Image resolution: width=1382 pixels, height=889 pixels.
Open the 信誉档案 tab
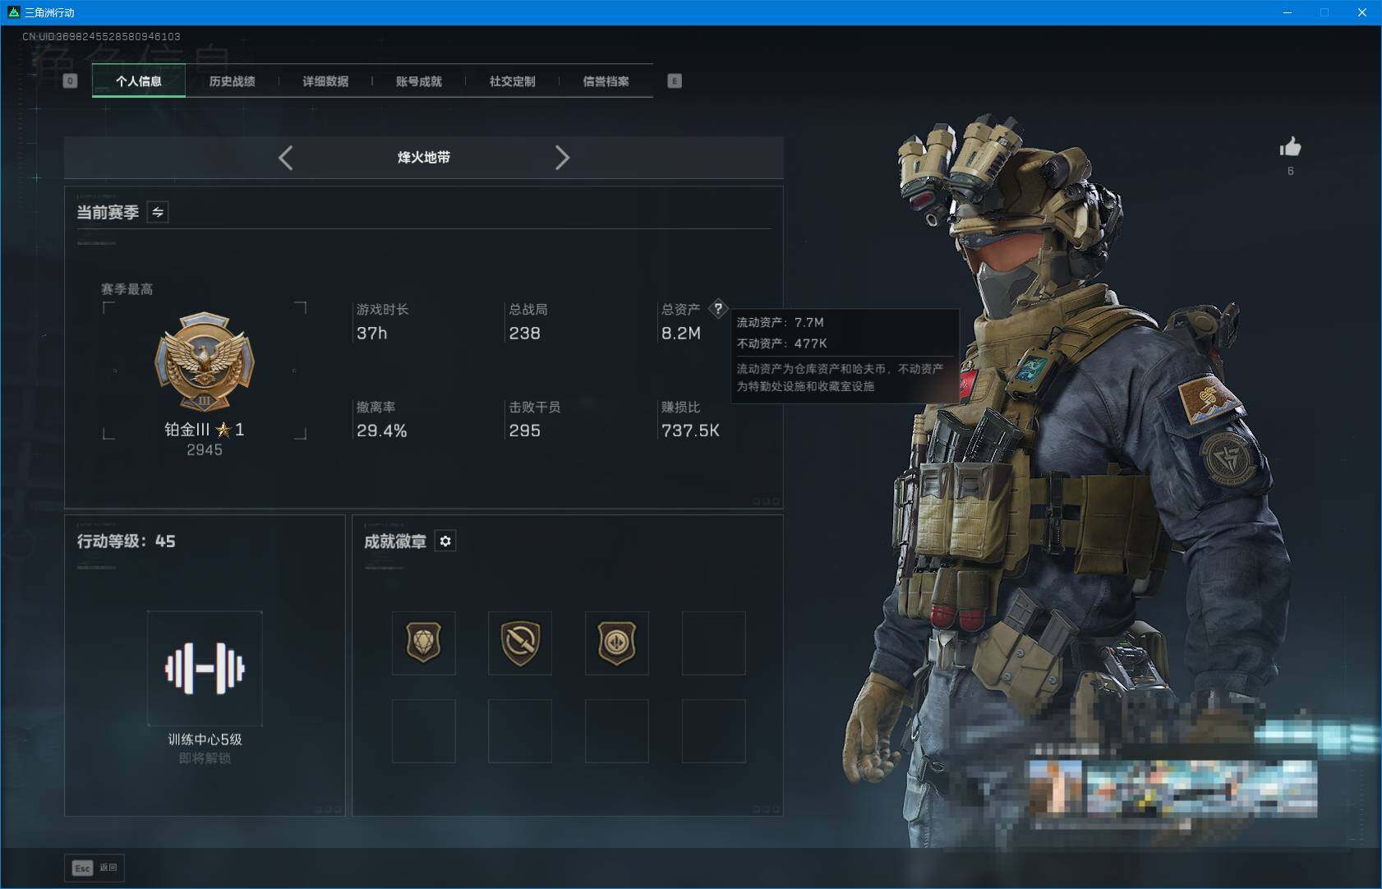tap(606, 81)
